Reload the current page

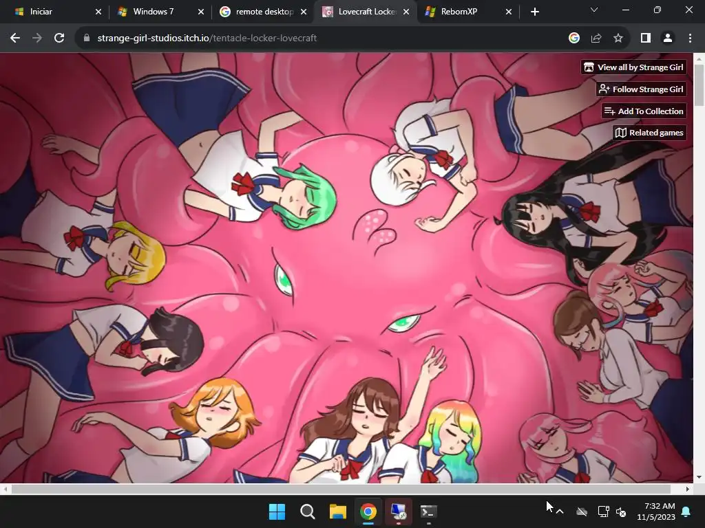pos(59,38)
